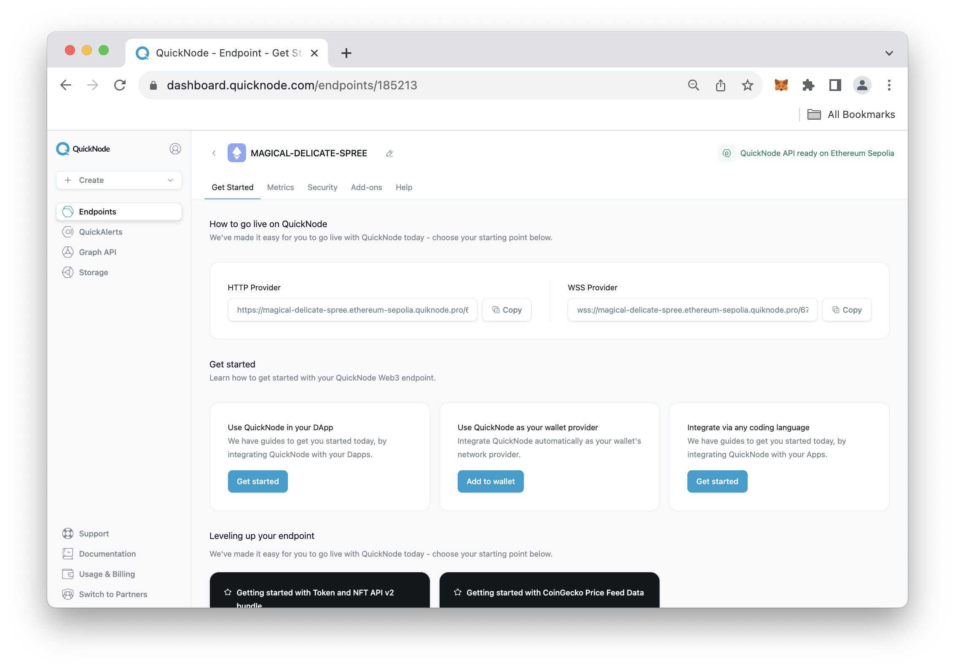Select the Graph API icon in sidebar

pyautogui.click(x=68, y=252)
